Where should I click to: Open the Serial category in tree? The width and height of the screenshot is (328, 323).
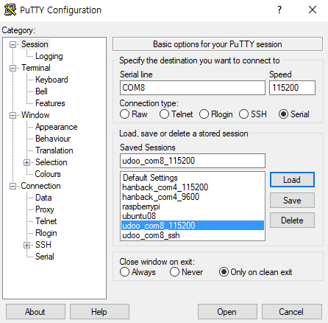pos(45,257)
